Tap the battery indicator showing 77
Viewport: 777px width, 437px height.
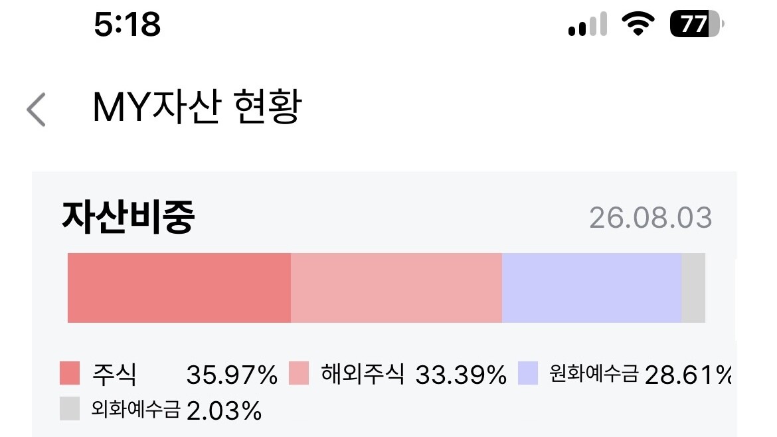[697, 24]
